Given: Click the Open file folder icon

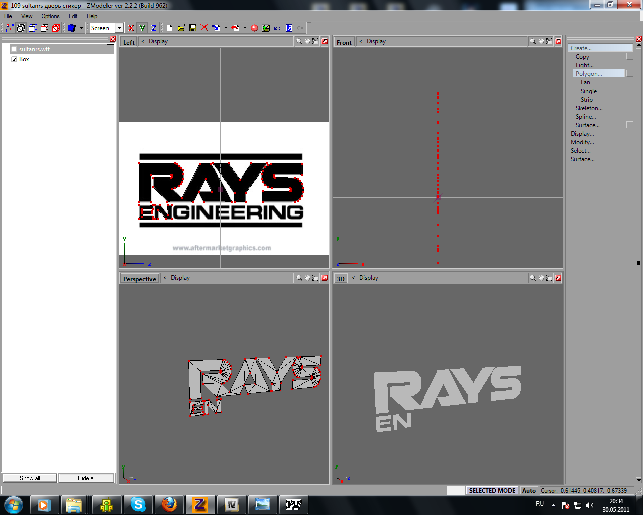Looking at the screenshot, I should pyautogui.click(x=181, y=28).
